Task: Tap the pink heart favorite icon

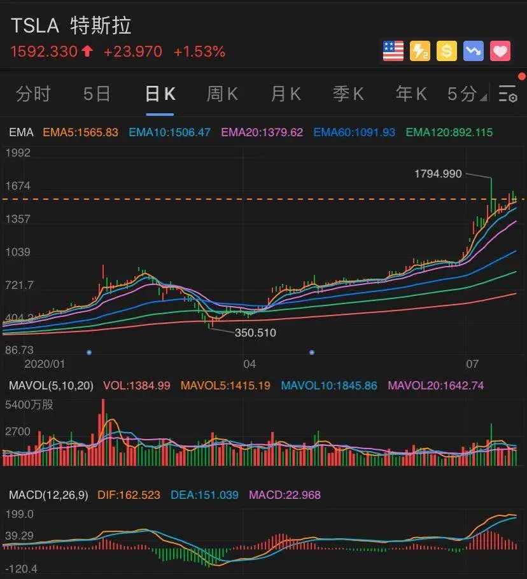Action: pyautogui.click(x=500, y=51)
